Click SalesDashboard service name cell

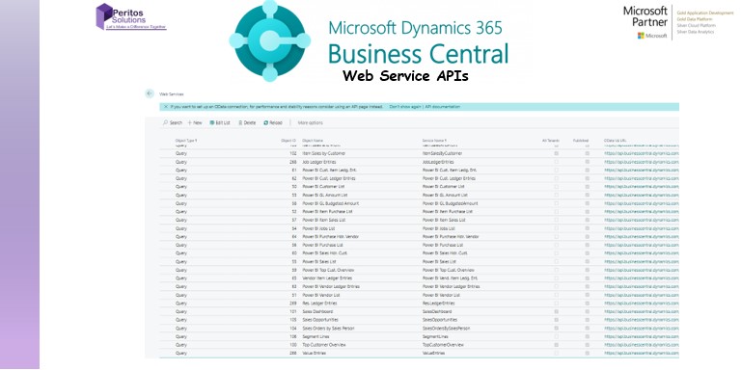(437, 311)
